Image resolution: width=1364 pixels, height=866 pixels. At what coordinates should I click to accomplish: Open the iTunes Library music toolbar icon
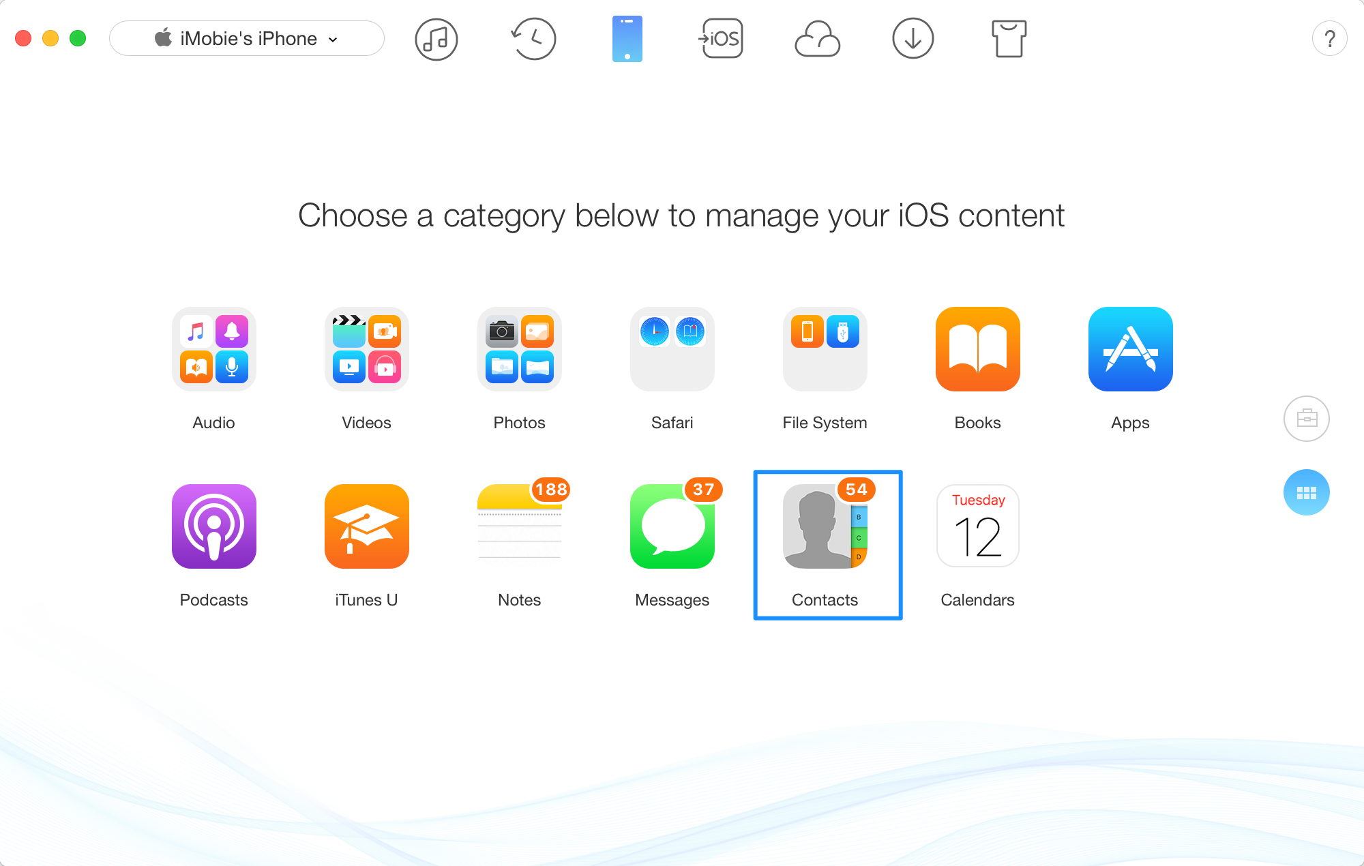click(436, 39)
